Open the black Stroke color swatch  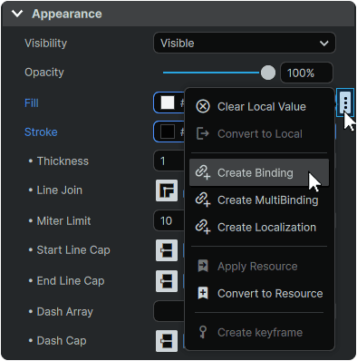[x=168, y=132]
